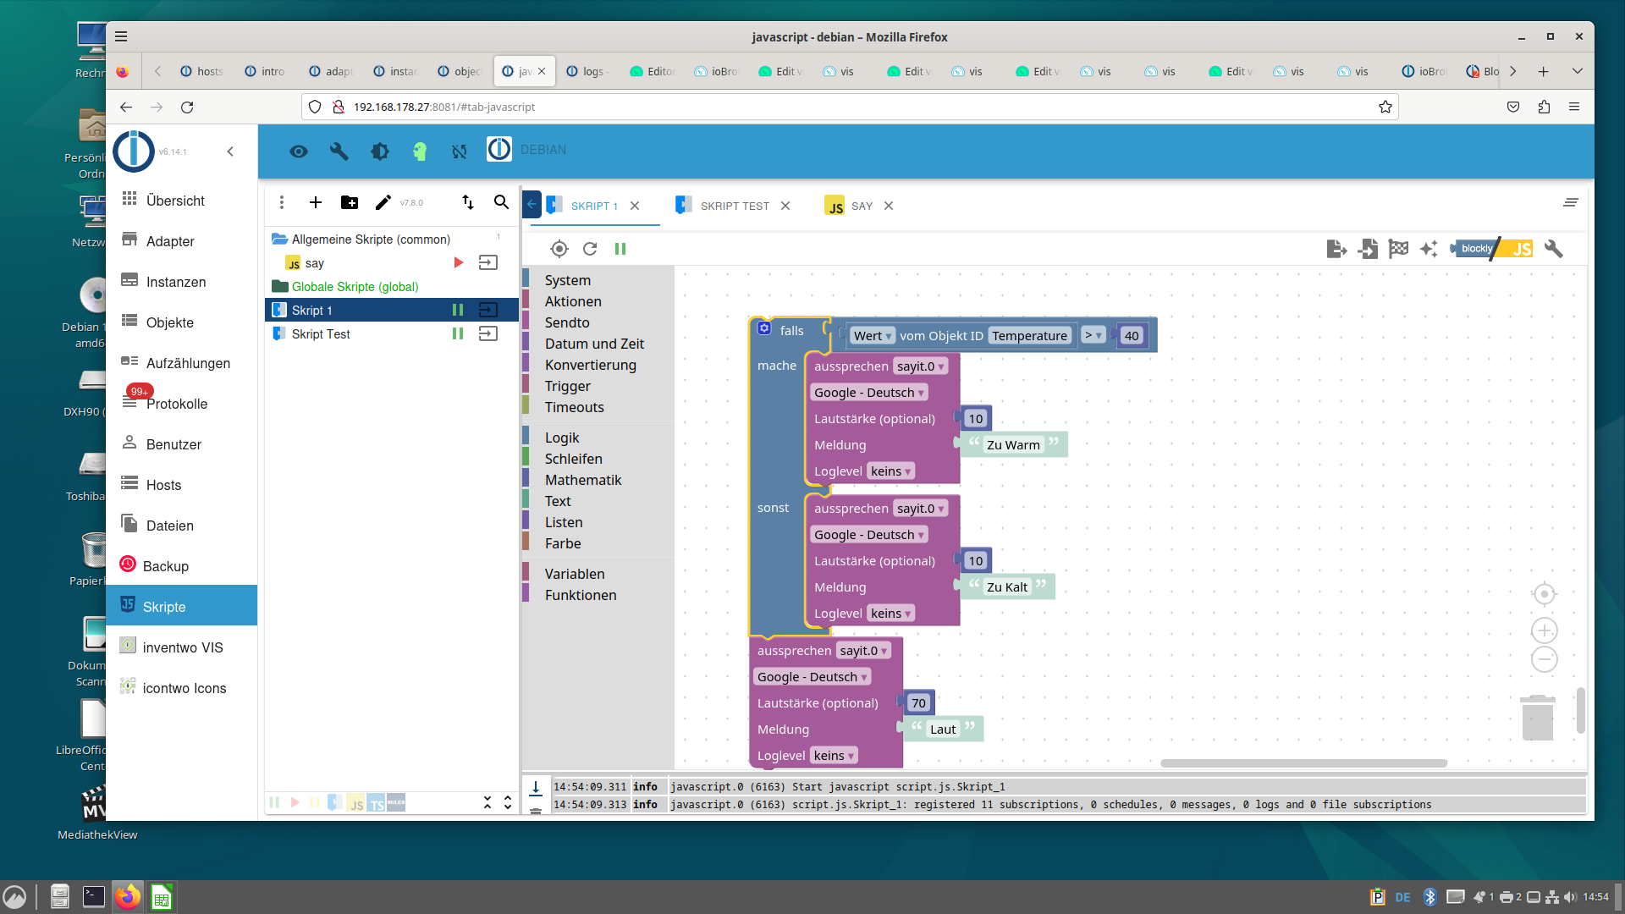Image resolution: width=1625 pixels, height=914 pixels.
Task: Expand the Logik category in block list
Action: click(560, 437)
